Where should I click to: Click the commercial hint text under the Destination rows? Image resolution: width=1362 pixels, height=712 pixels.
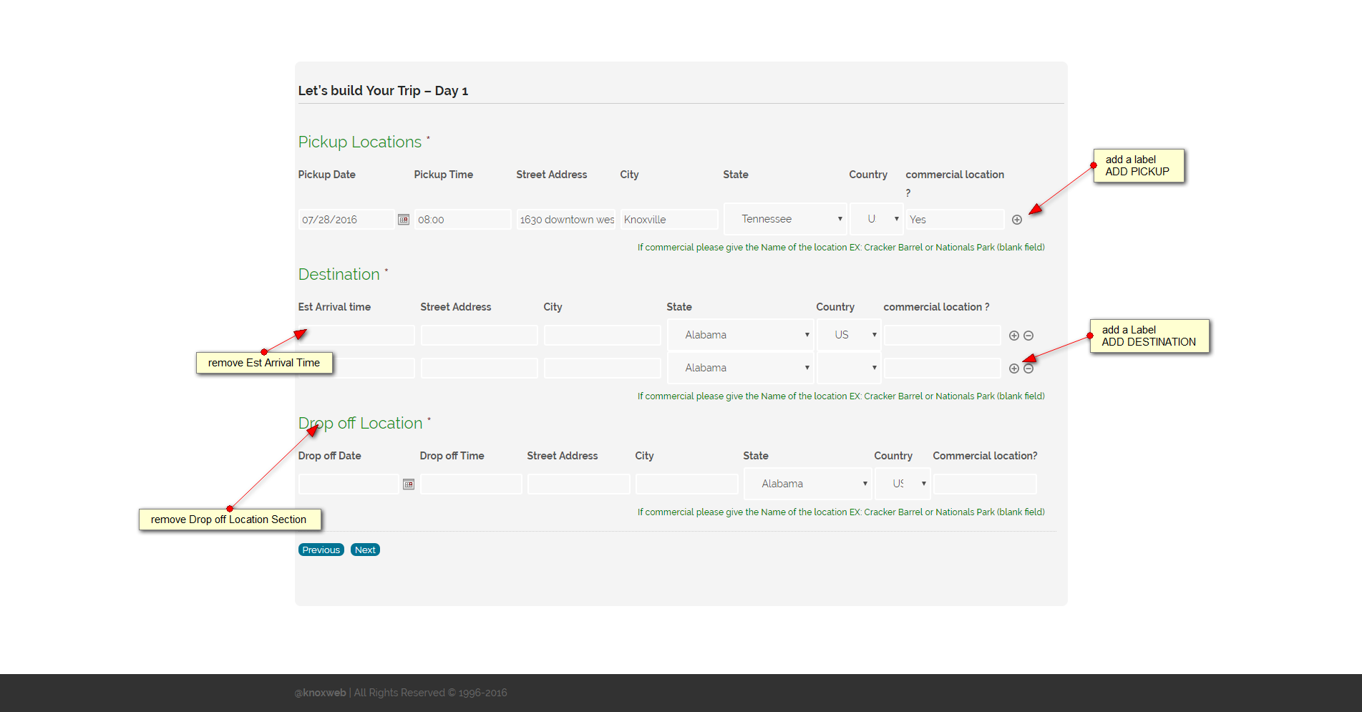tap(841, 396)
